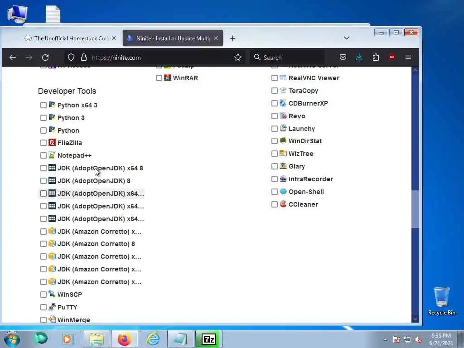464x348 pixels.
Task: Open the Recycle Bin on the desktop
Action: click(x=441, y=301)
